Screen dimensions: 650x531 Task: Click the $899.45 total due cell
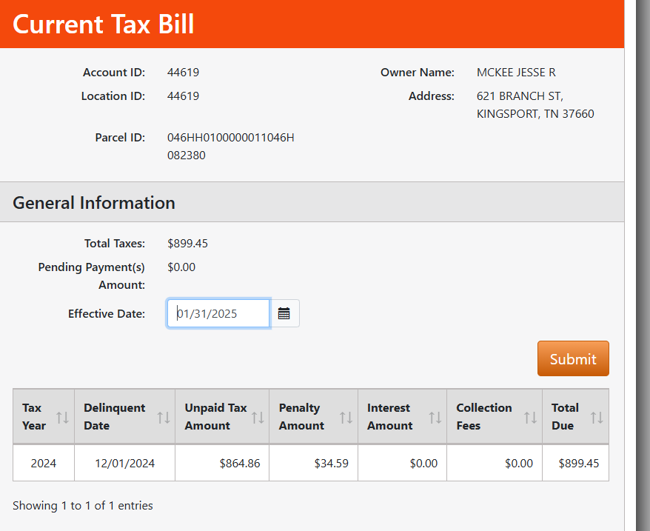click(578, 464)
